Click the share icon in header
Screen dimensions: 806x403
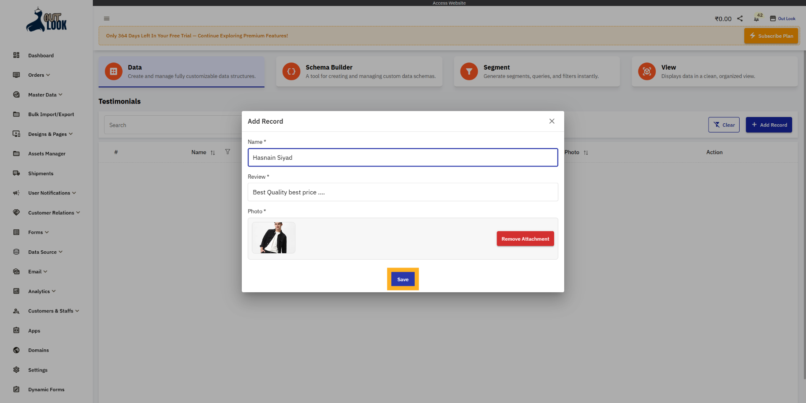(740, 18)
